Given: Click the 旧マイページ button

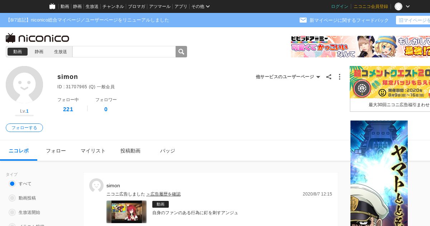Looking at the screenshot, I should tap(413, 20).
